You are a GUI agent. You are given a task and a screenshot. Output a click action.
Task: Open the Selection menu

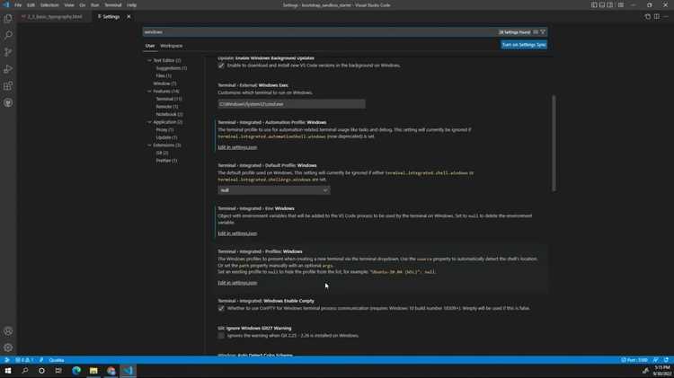point(49,5)
